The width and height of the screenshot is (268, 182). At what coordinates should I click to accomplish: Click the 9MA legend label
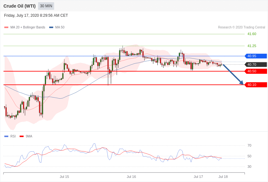click(x=29, y=136)
